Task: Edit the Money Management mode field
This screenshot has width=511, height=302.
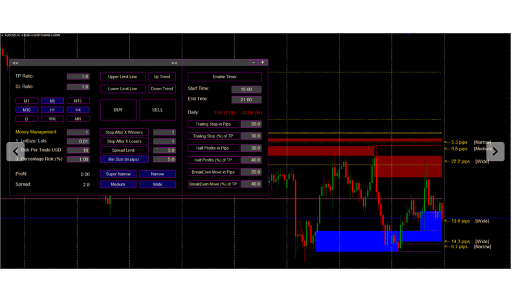Action: [x=78, y=132]
